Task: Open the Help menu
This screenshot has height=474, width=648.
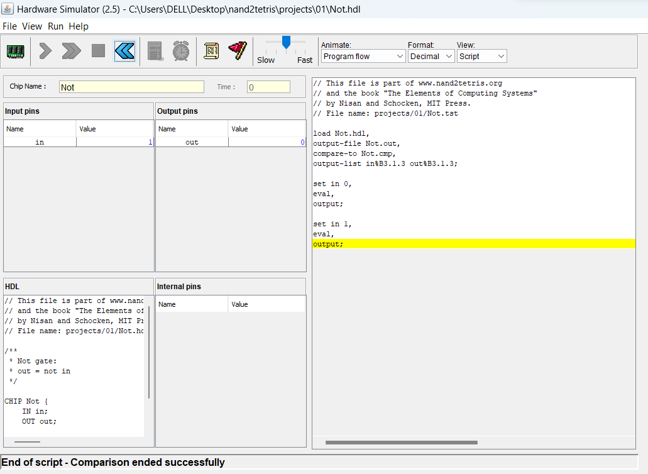Action: tap(79, 26)
